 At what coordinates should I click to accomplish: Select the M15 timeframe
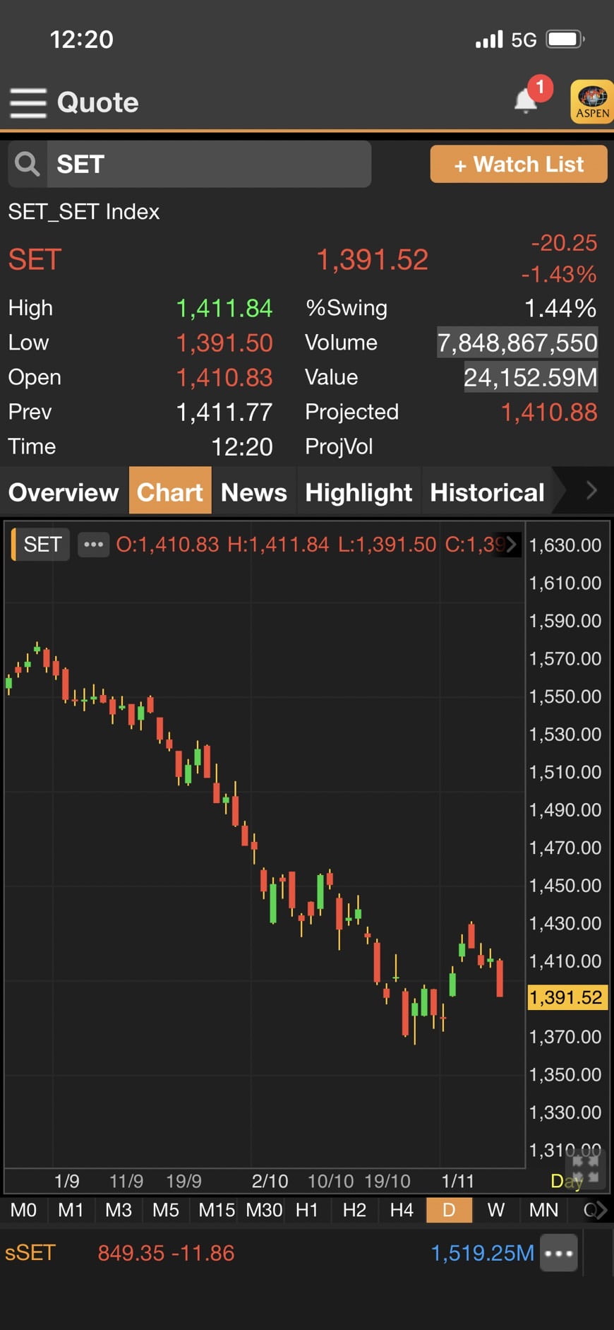(216, 1210)
